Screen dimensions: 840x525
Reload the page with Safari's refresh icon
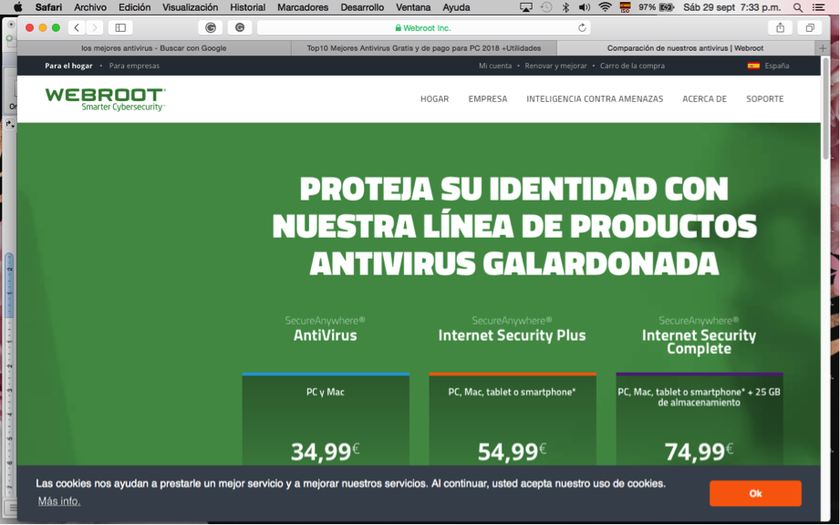[x=583, y=27]
